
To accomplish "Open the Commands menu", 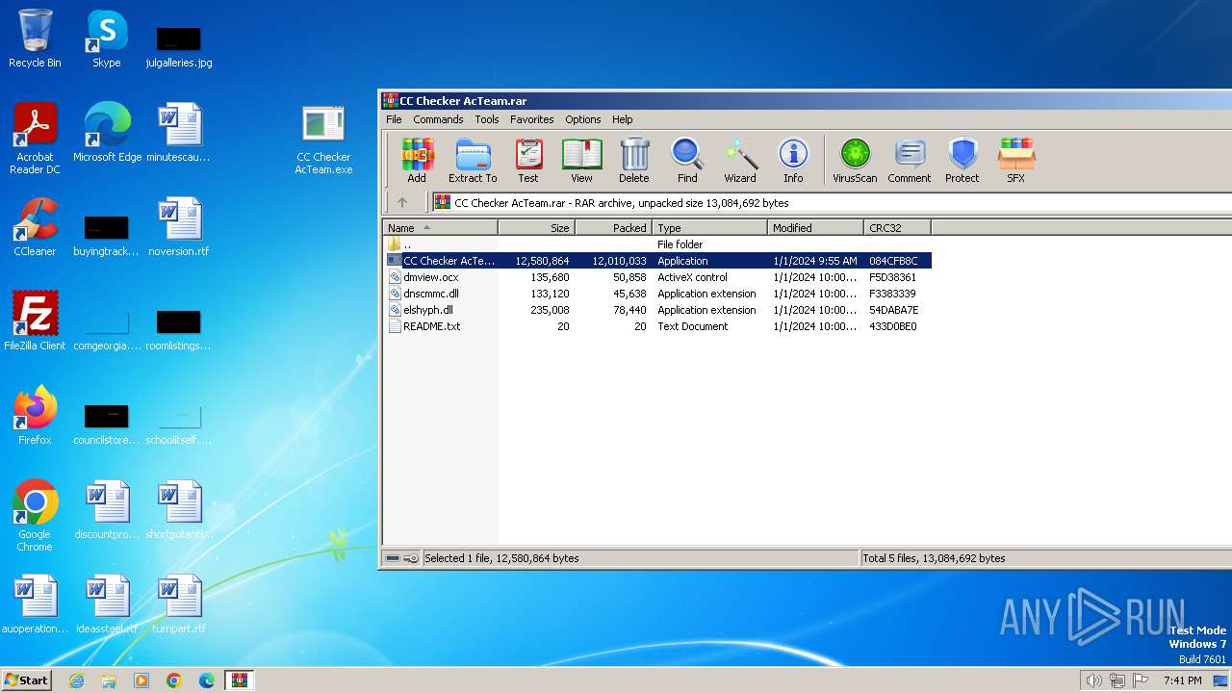I will [438, 119].
